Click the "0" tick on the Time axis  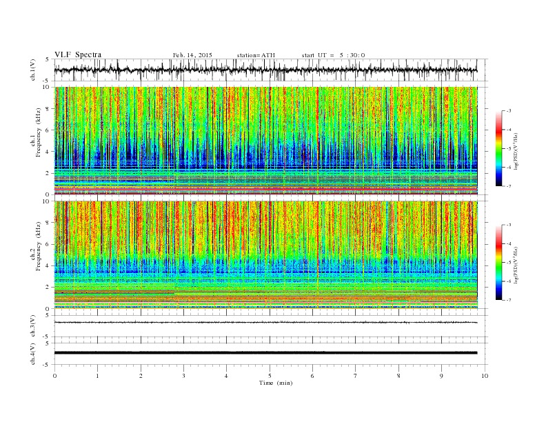(54, 376)
